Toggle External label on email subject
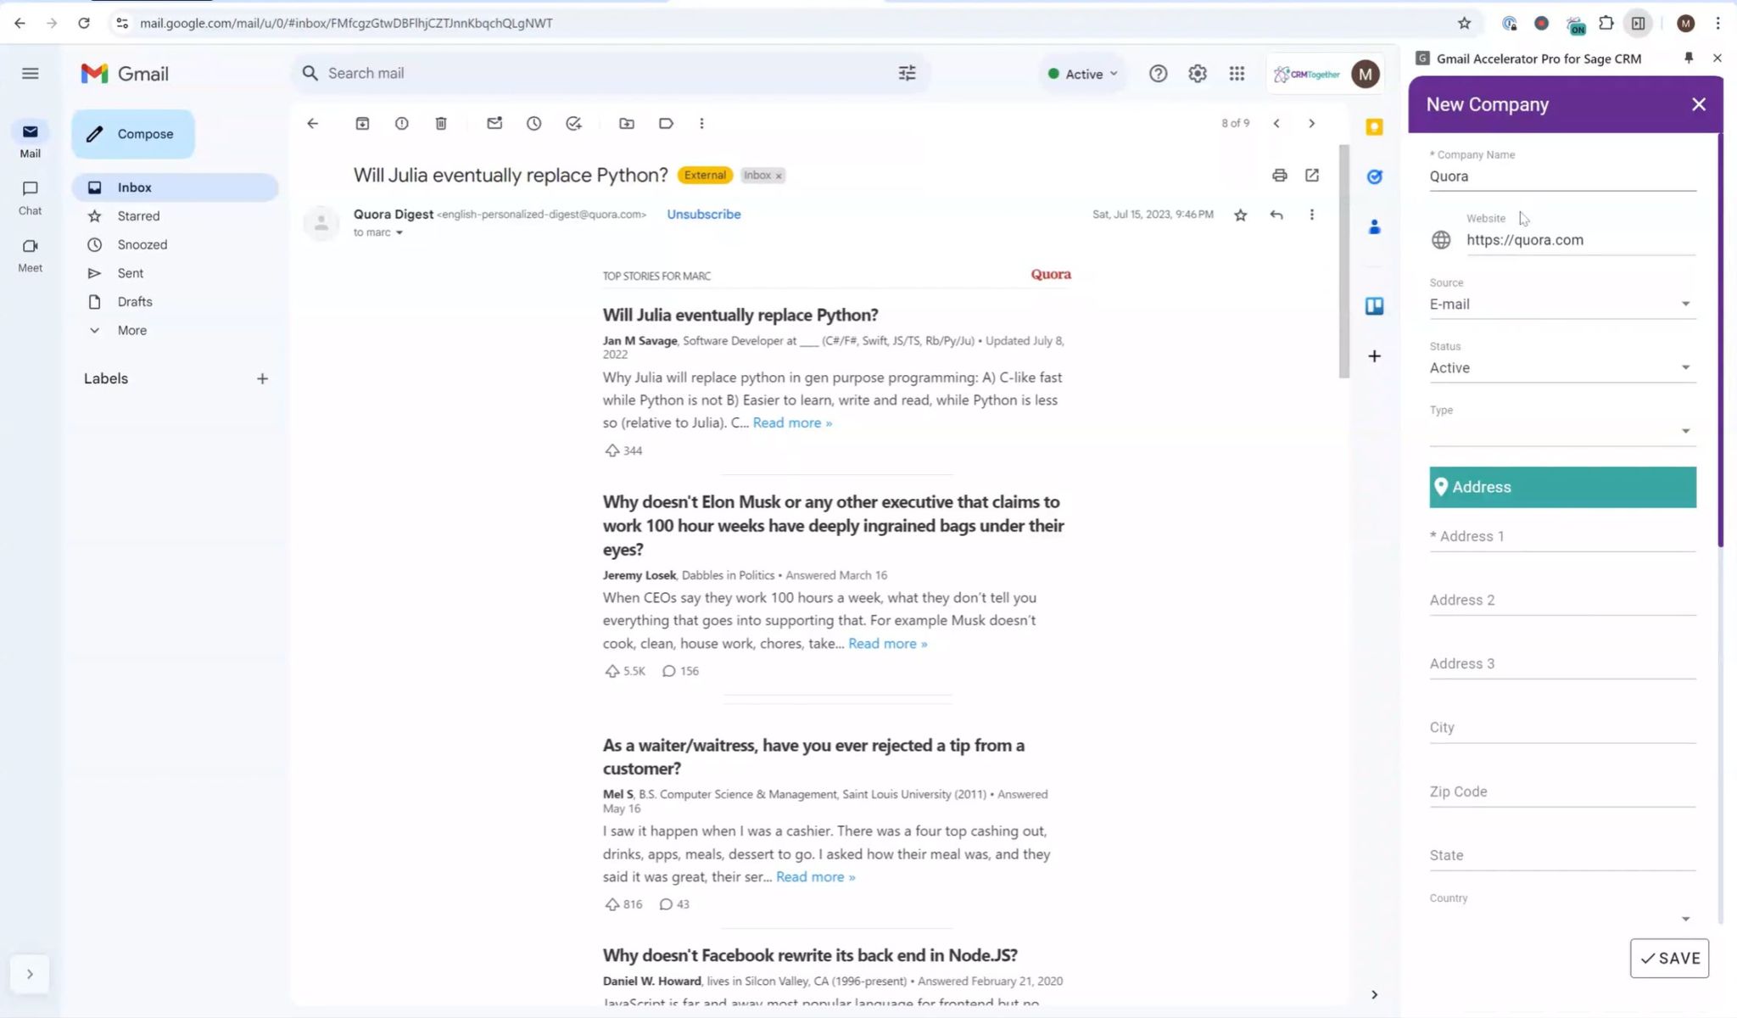 [x=704, y=175]
